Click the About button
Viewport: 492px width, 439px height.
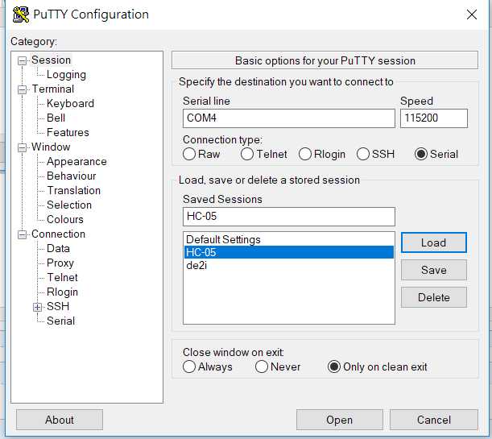[x=60, y=420]
